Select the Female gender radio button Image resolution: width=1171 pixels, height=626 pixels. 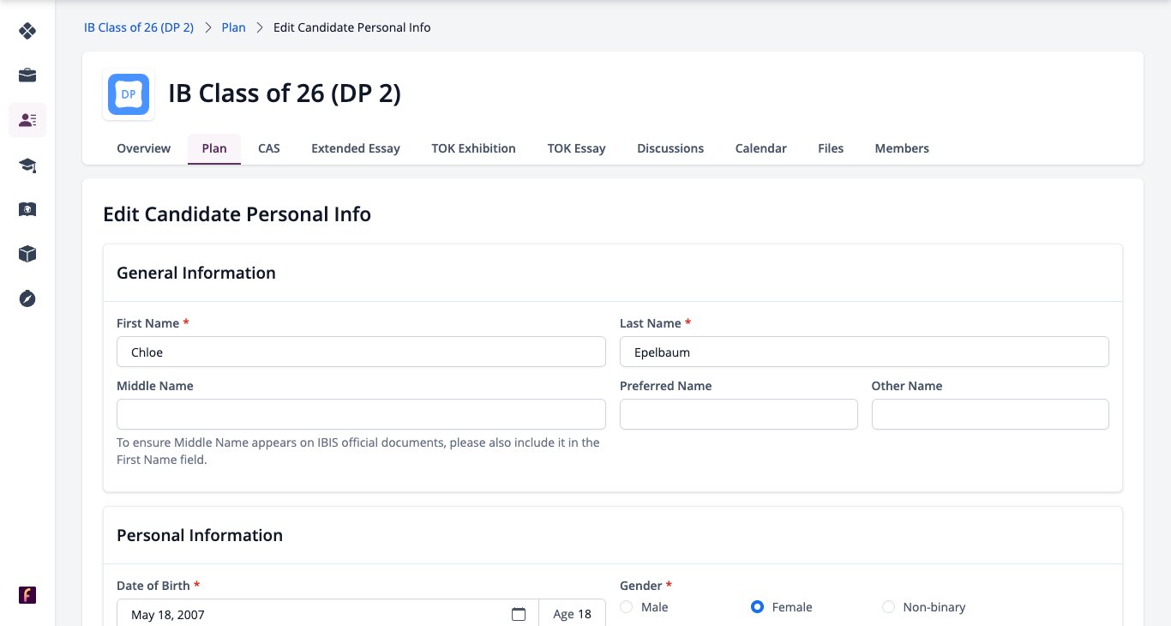pyautogui.click(x=757, y=607)
